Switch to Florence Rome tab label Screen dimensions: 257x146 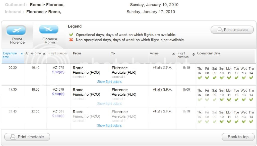[x=50, y=41]
